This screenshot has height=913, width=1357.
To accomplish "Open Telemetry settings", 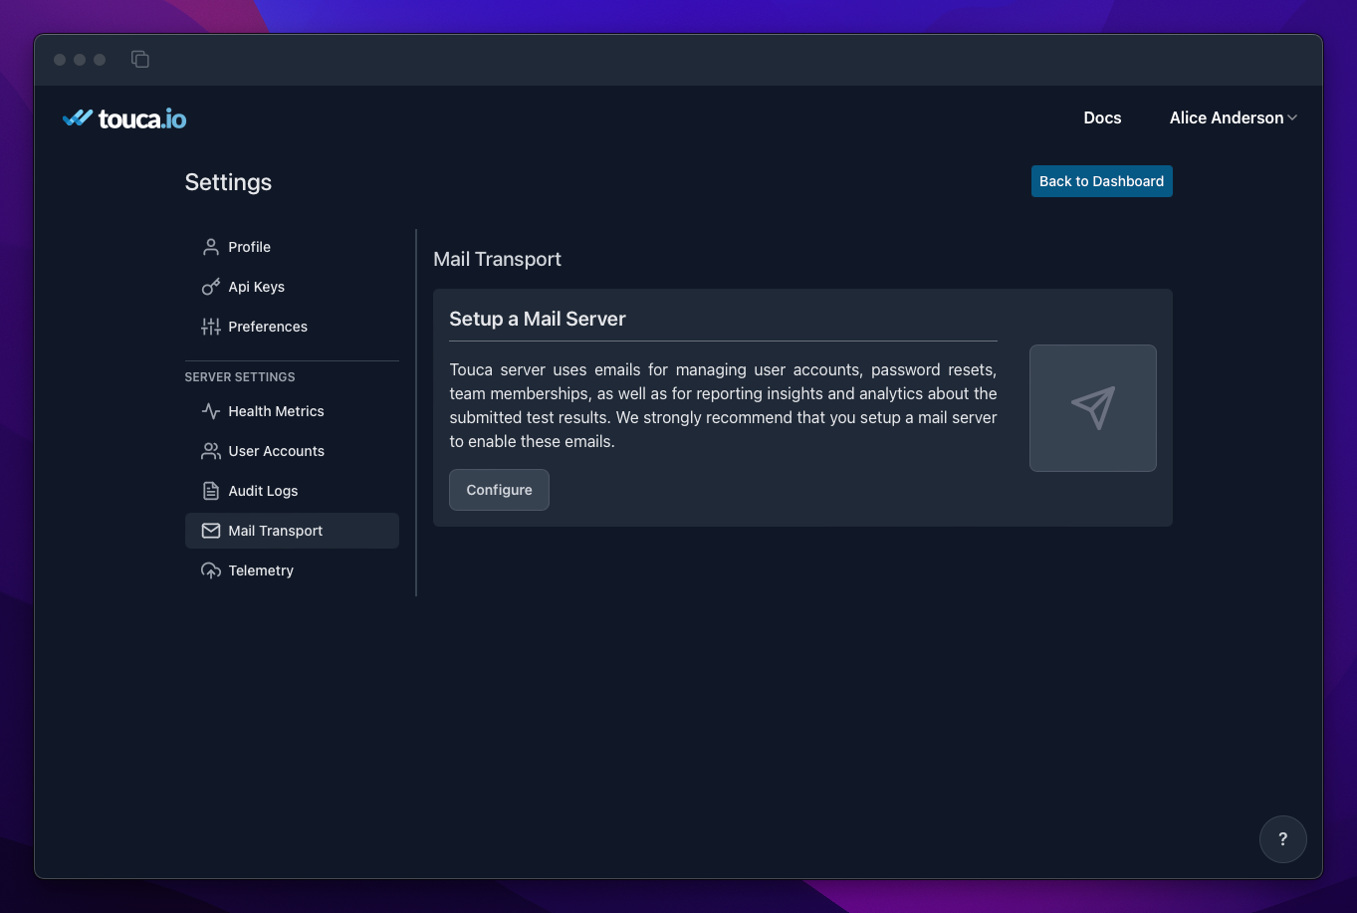I will [292, 571].
